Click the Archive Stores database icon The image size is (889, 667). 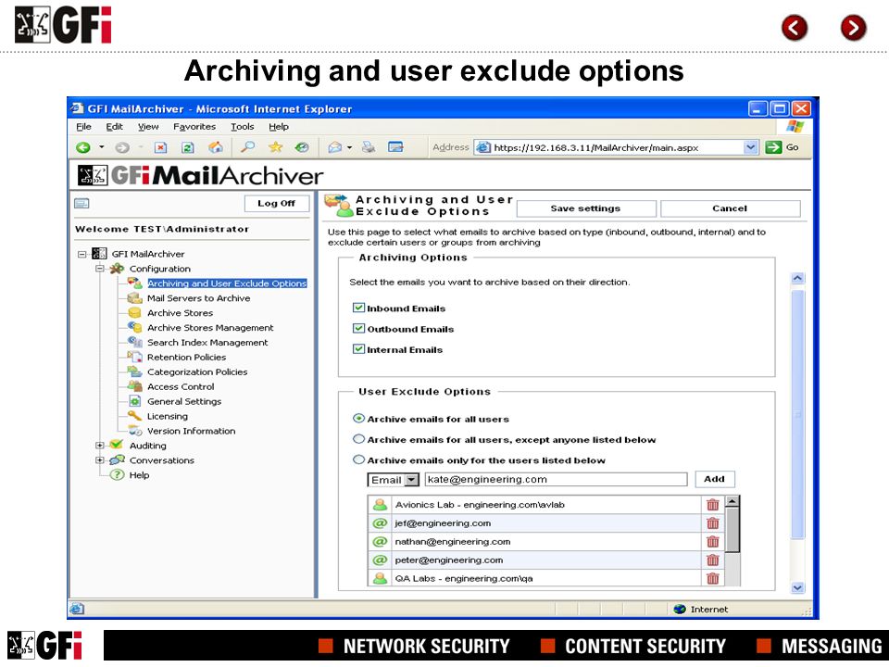(134, 312)
